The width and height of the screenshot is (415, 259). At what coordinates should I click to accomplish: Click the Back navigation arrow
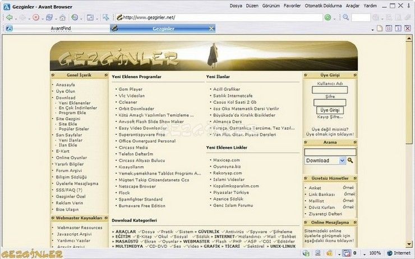[10, 17]
